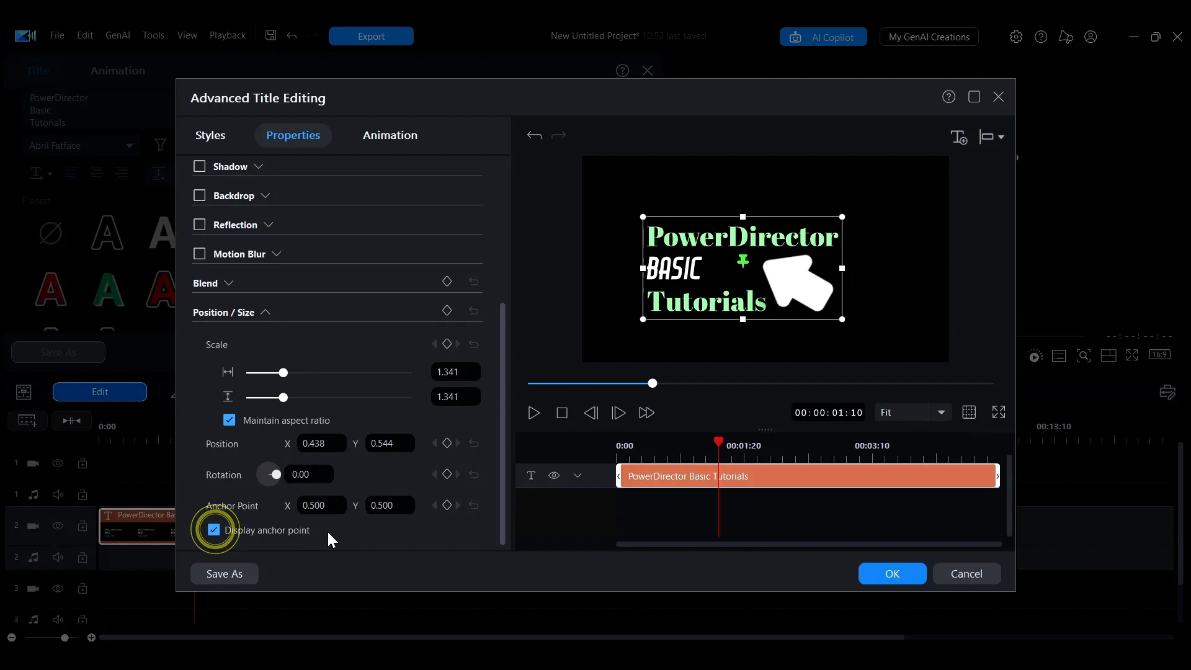Image resolution: width=1191 pixels, height=670 pixels.
Task: Play the title preview
Action: tap(533, 413)
